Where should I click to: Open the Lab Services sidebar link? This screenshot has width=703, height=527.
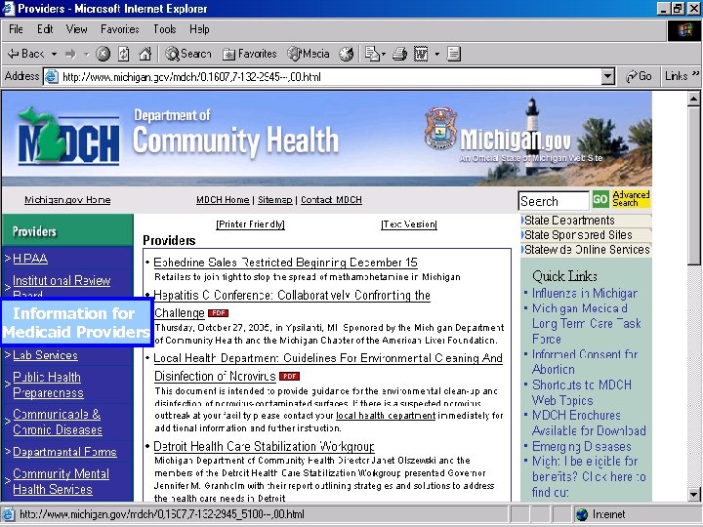pos(45,355)
